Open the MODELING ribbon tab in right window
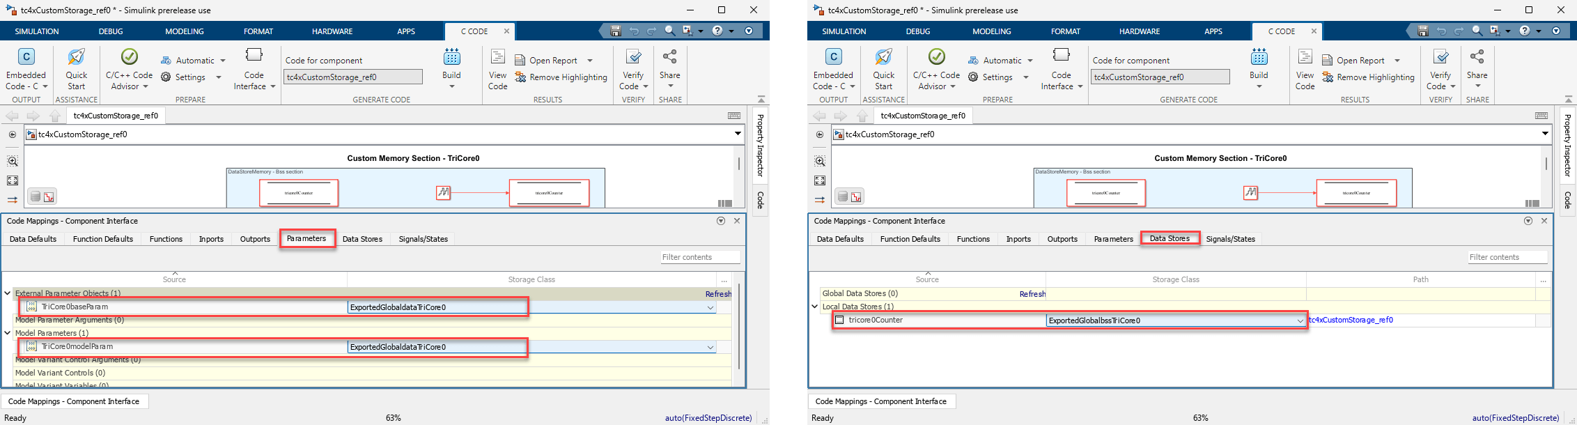The height and width of the screenshot is (425, 1577). click(x=991, y=31)
